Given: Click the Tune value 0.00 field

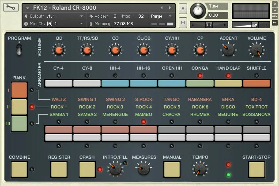Looking at the screenshot, I should pyautogui.click(x=216, y=15).
